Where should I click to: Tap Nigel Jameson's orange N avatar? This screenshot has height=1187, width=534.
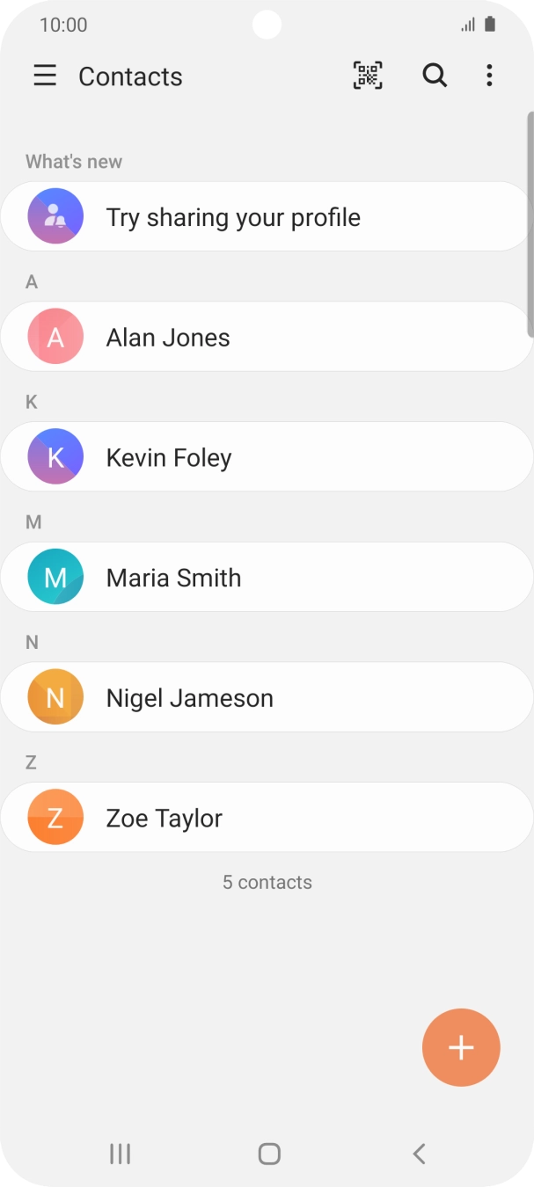[x=55, y=697]
